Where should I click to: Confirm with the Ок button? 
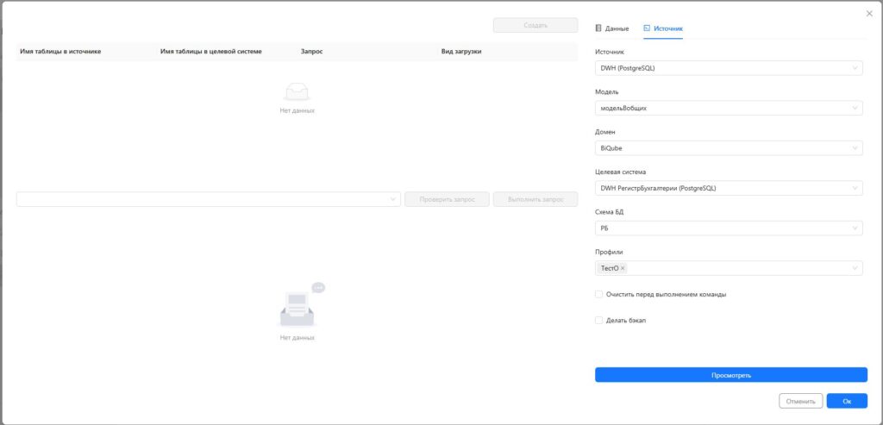(x=847, y=402)
